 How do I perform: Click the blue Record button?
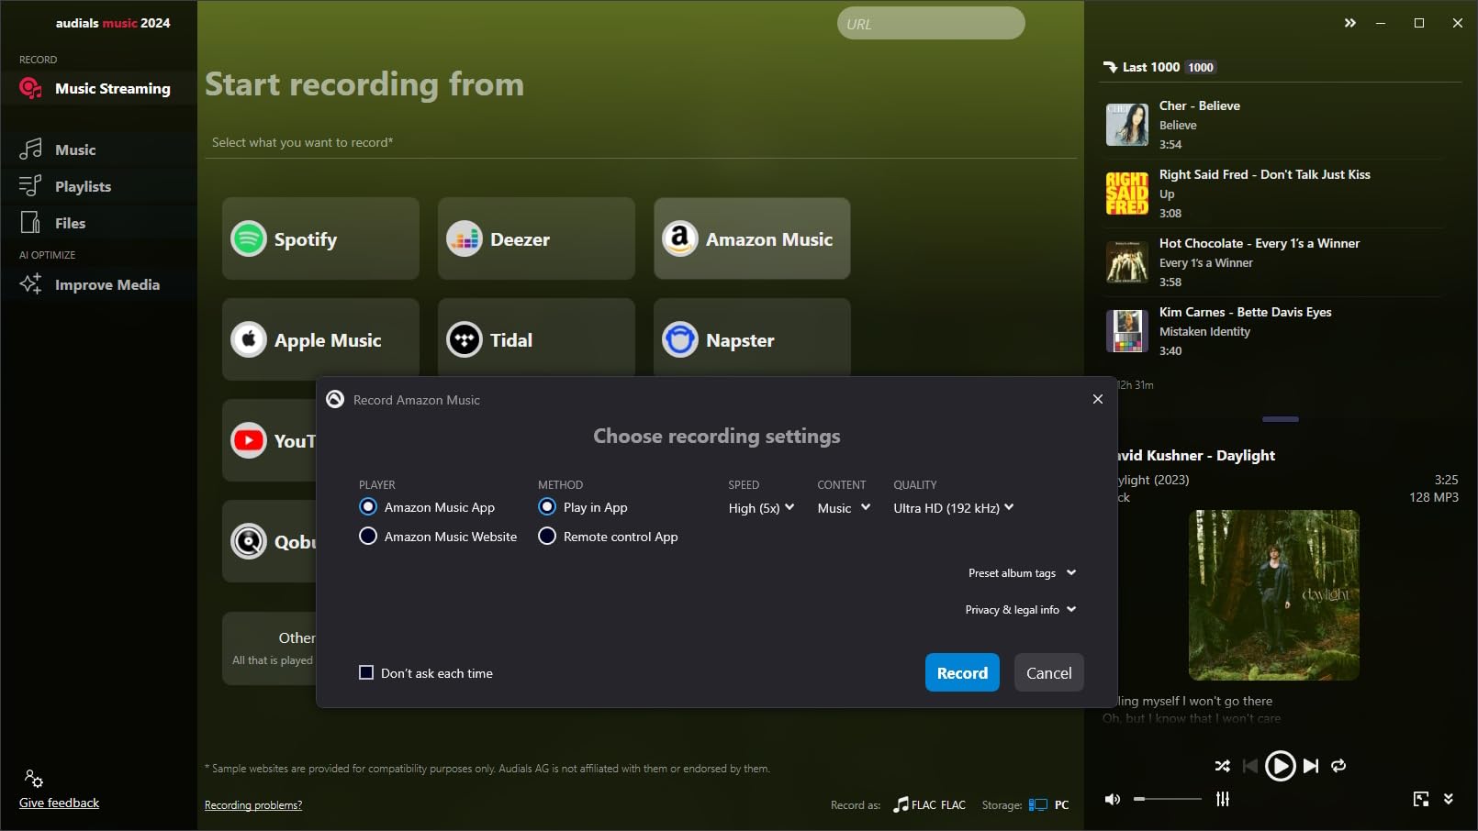962,672
